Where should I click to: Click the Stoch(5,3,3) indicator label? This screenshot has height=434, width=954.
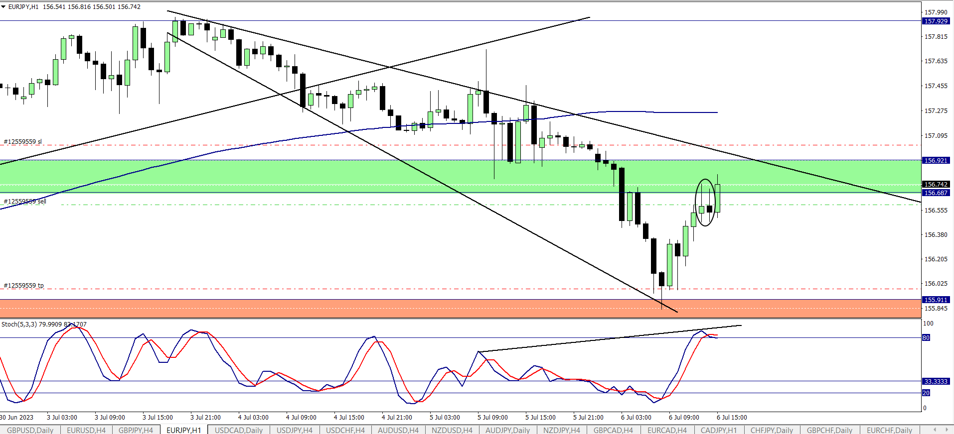[44, 324]
